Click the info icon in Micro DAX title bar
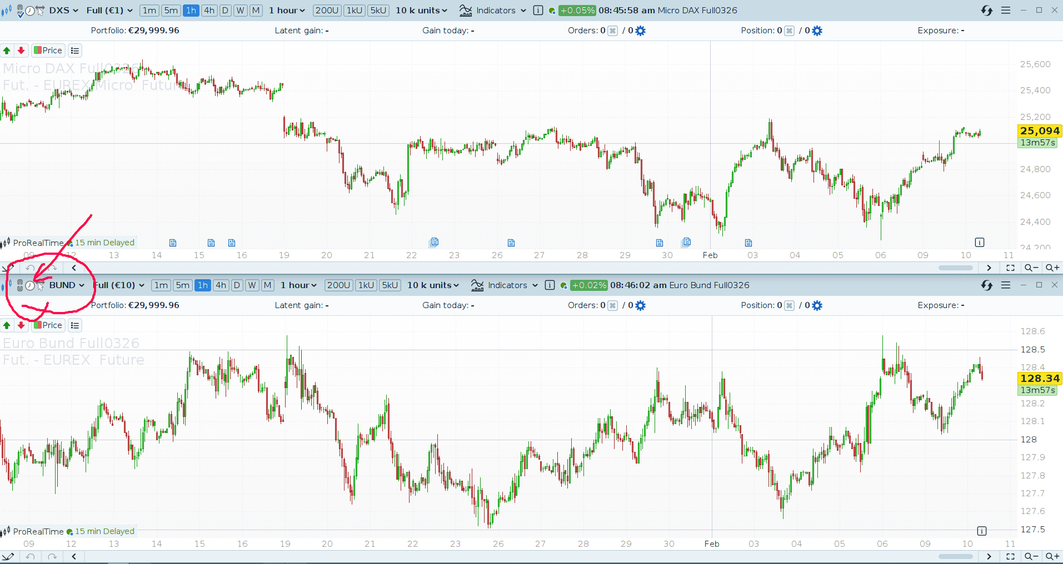This screenshot has height=564, width=1063. [538, 11]
